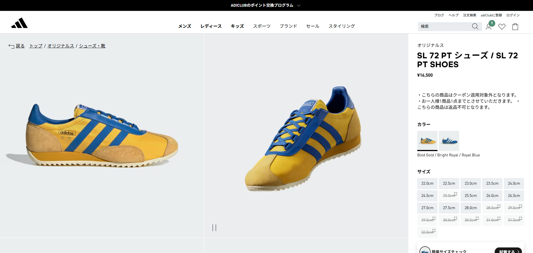Open the side-view shoe product image
This screenshot has height=253, width=533.
point(102,136)
